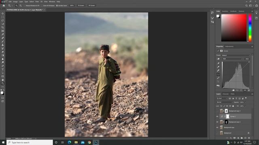Image resolution: width=259 pixels, height=145 pixels.
Task: Click the Fill Screen button
Action: (x=92, y=6)
